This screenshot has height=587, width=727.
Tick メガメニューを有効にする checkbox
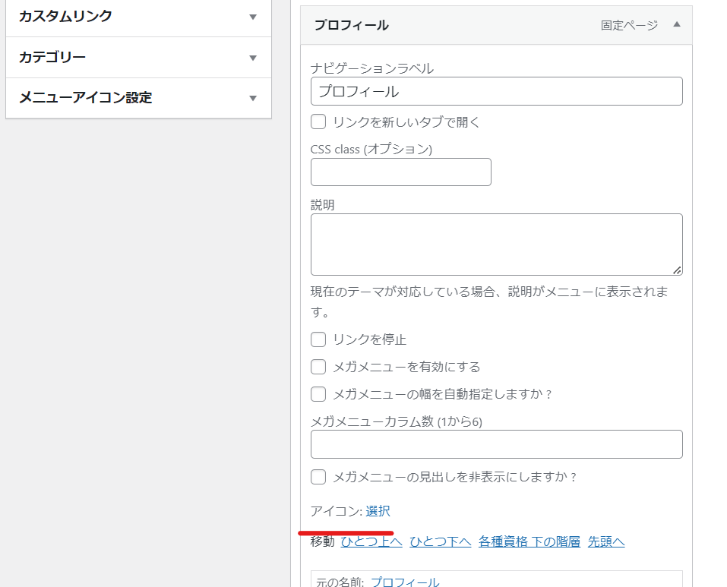pyautogui.click(x=318, y=367)
